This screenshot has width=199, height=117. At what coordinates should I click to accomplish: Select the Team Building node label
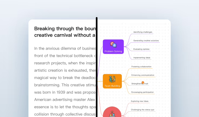(112, 86)
